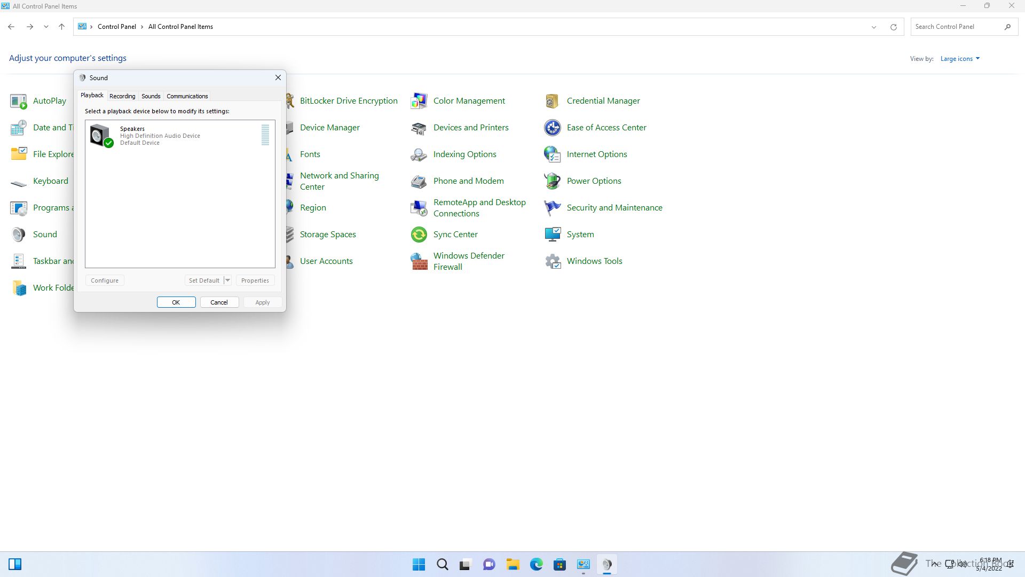Click the System monitor icon

click(553, 235)
